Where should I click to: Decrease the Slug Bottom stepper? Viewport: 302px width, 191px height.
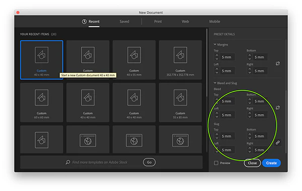tap(250, 138)
